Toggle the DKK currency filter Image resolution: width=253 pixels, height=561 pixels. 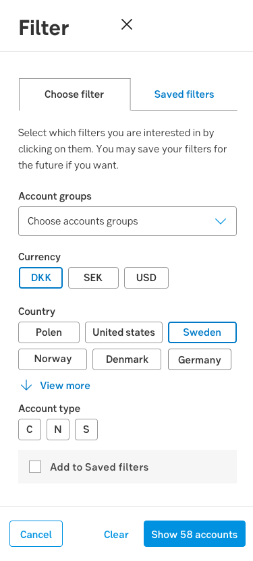pos(40,278)
